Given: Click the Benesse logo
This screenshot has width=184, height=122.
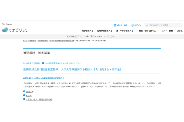Looking at the screenshot, I should point(7,24).
